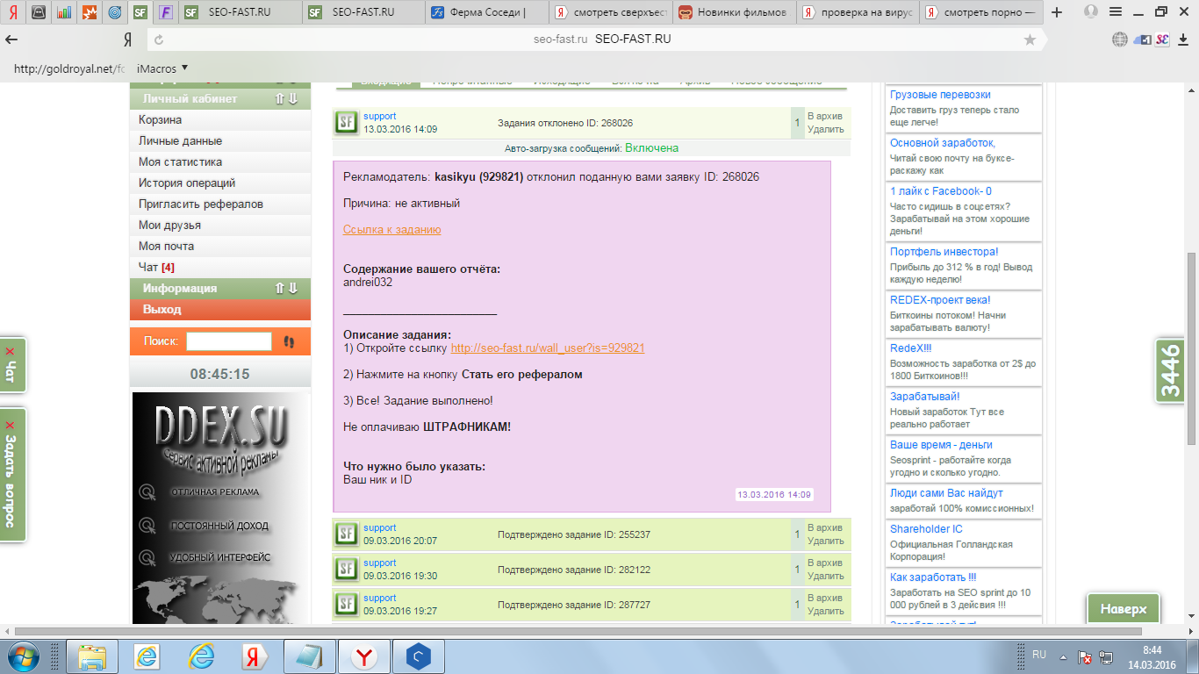
Task: Open the user profile avatar icon
Action: click(x=1091, y=11)
